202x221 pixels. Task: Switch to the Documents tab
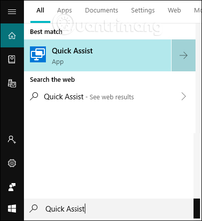(x=101, y=10)
